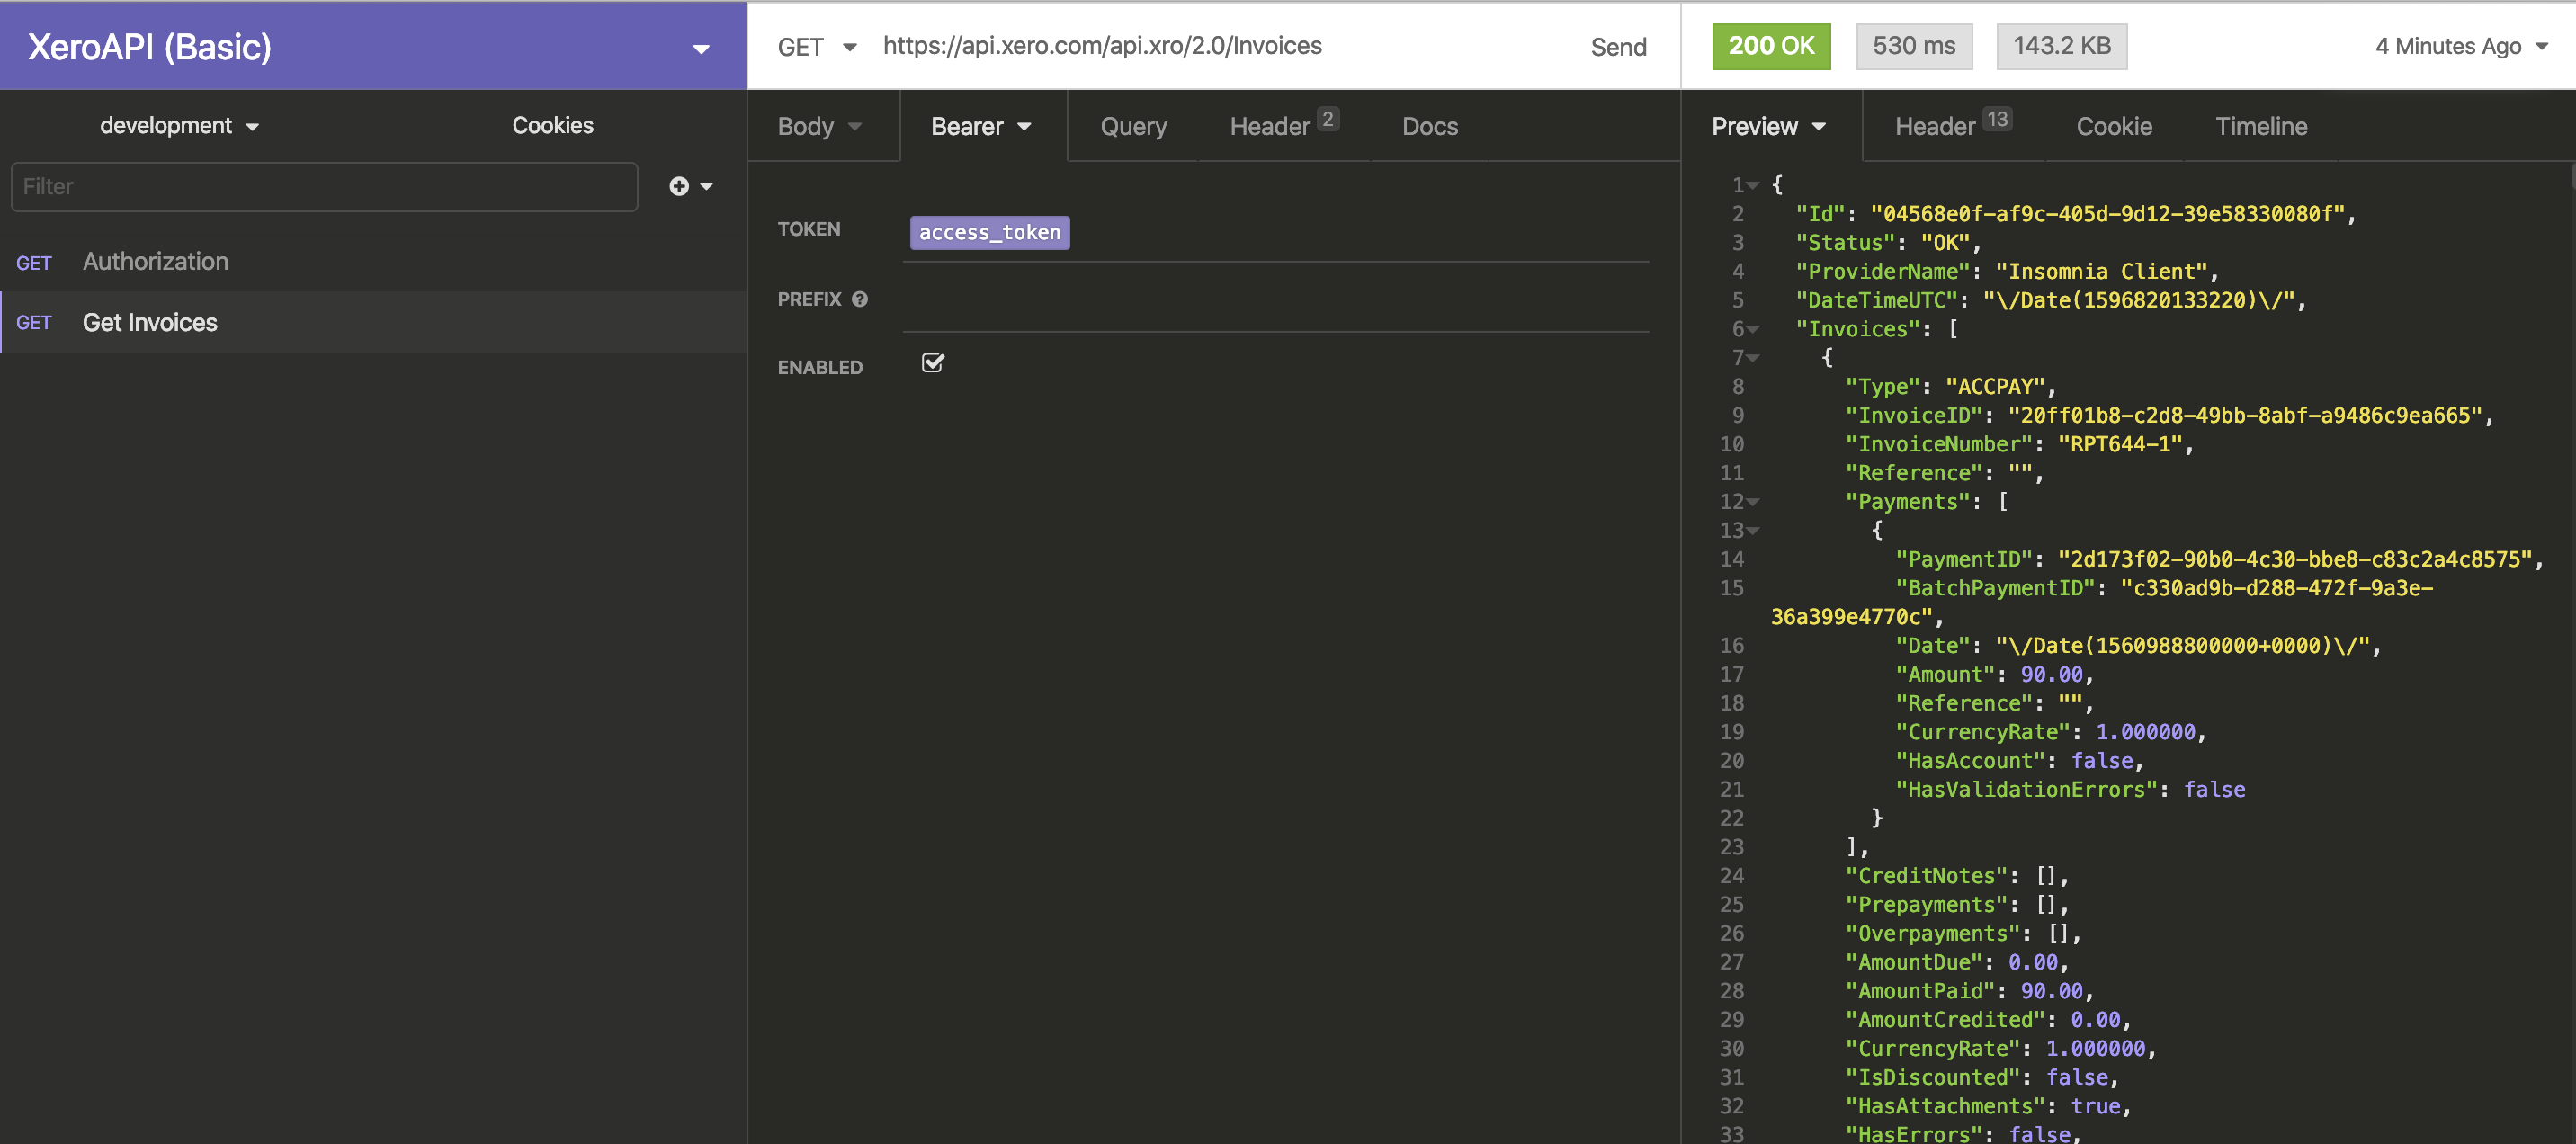Image resolution: width=2576 pixels, height=1144 pixels.
Task: Click the plus create-request icon
Action: tap(679, 186)
